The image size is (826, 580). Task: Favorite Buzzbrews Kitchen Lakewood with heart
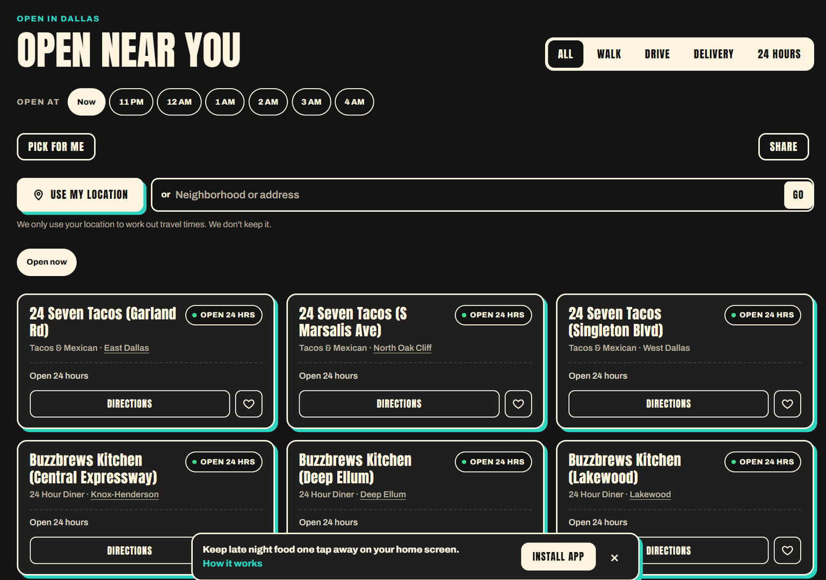point(787,550)
